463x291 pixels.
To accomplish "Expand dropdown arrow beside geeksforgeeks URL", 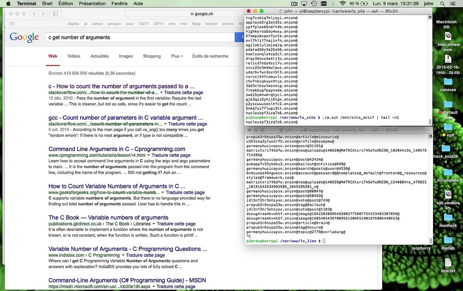I will click(163, 193).
